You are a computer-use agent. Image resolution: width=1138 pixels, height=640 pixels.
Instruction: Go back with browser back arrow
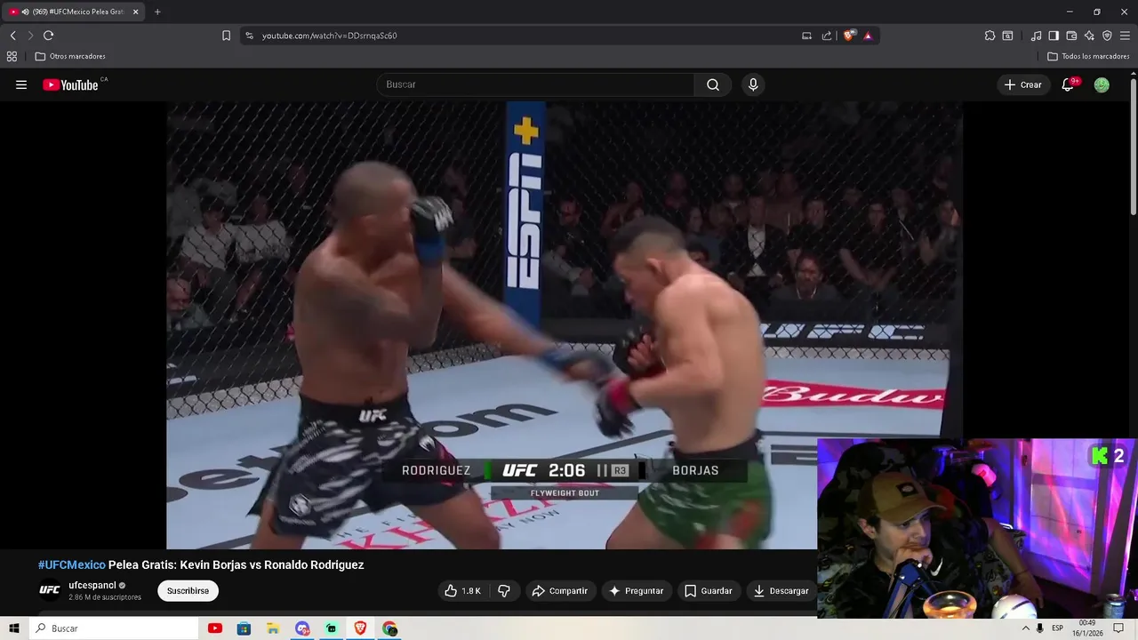click(12, 36)
